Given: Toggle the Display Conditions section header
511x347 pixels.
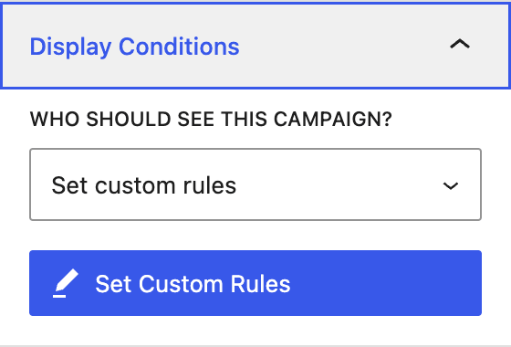Looking at the screenshot, I should pyautogui.click(x=255, y=45).
